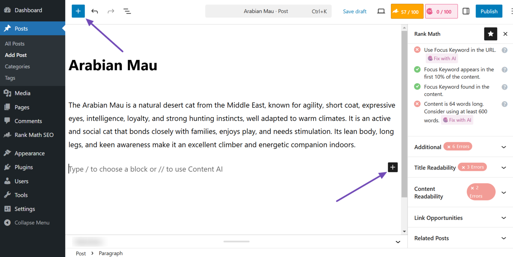
Task: Open Rank Math SEO score 57/100
Action: click(x=407, y=11)
